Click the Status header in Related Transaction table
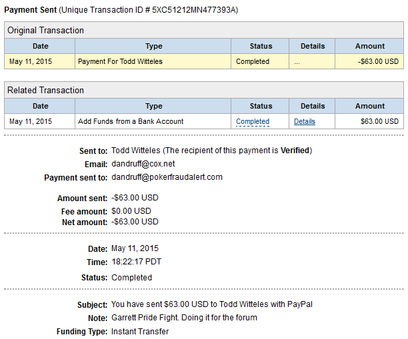 pos(260,106)
